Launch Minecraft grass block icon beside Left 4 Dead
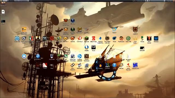Screen dimensions: 175x98 pos(86,38)
